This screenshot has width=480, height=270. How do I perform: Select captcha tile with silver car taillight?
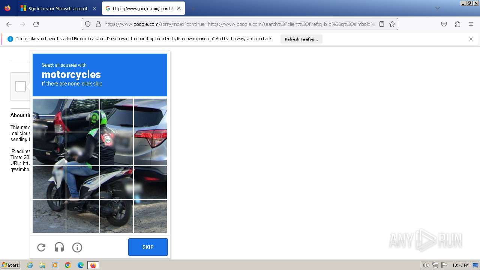click(150, 149)
